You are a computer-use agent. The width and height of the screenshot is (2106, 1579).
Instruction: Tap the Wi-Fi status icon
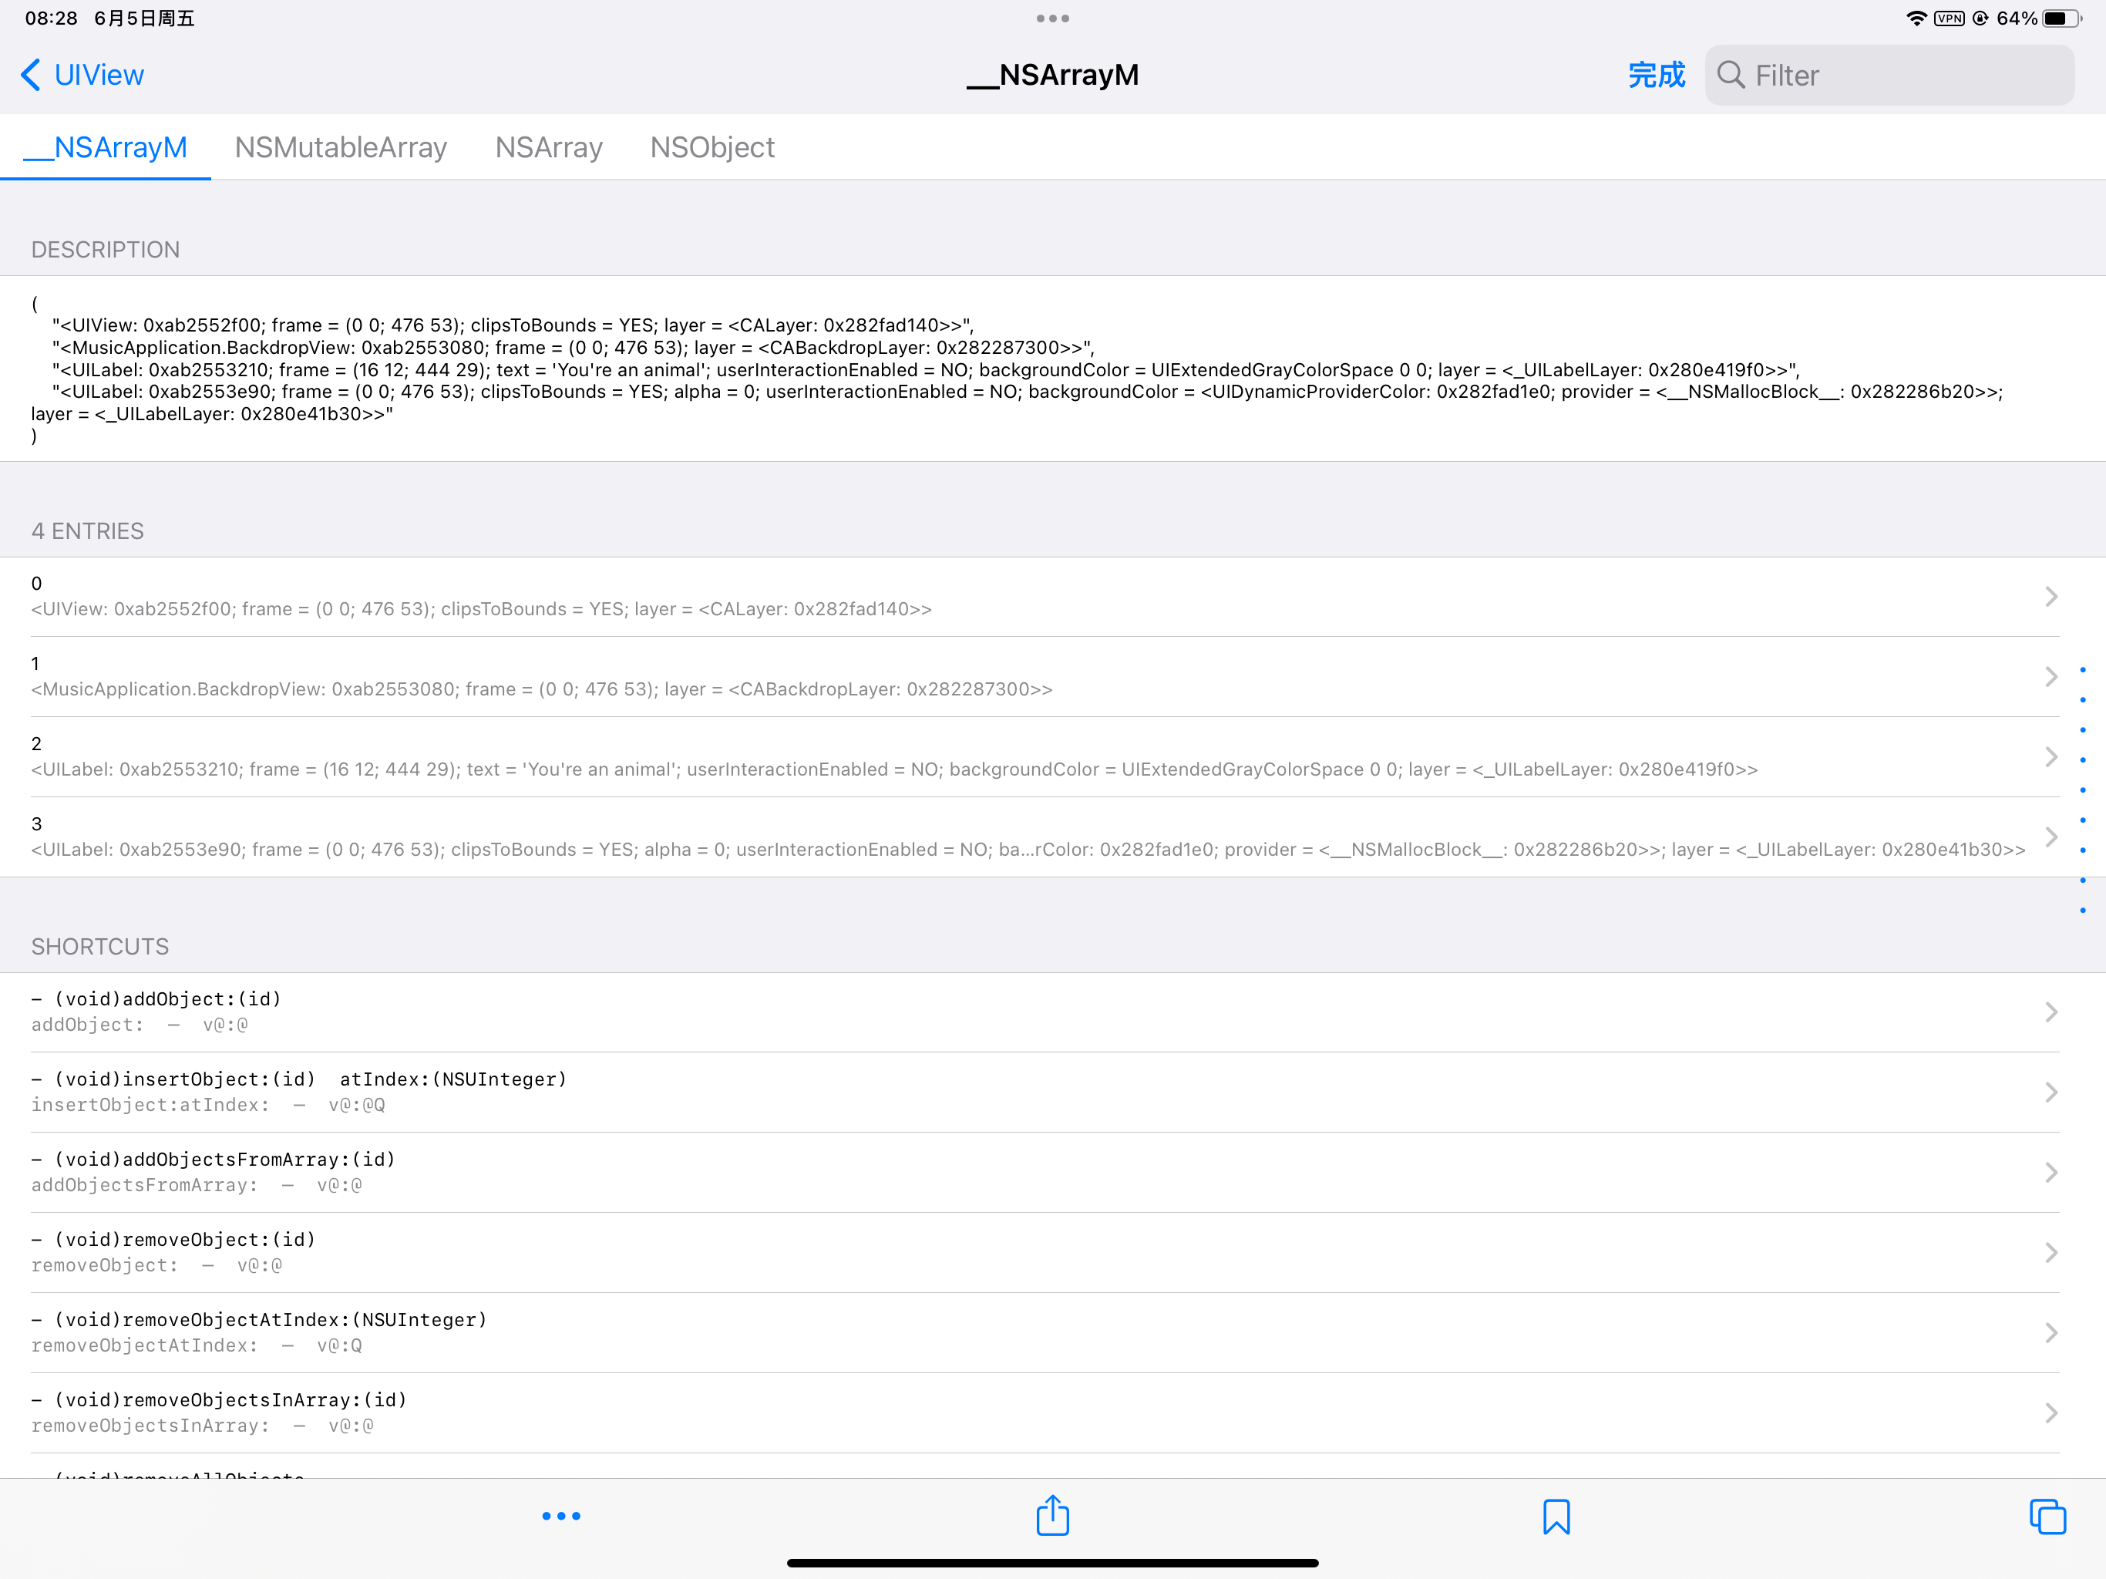pyautogui.click(x=1916, y=18)
